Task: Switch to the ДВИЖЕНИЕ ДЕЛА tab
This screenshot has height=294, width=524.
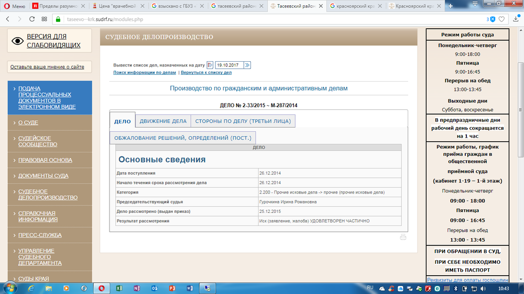Action: pos(163,121)
